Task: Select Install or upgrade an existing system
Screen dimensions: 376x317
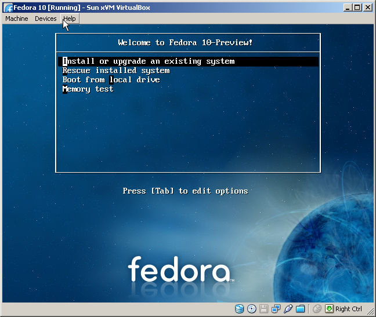Action: click(x=188, y=61)
